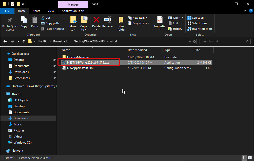Screen dimensions: 254x161
Task: Select NESTINGWorks2024x64-SP3.exe file
Action: pyautogui.click(x=88, y=63)
